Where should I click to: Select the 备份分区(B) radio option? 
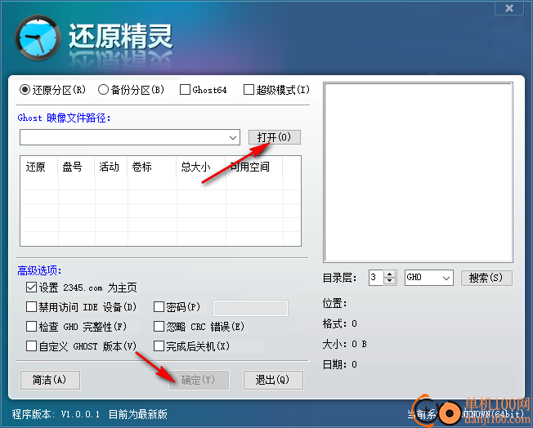[x=132, y=90]
